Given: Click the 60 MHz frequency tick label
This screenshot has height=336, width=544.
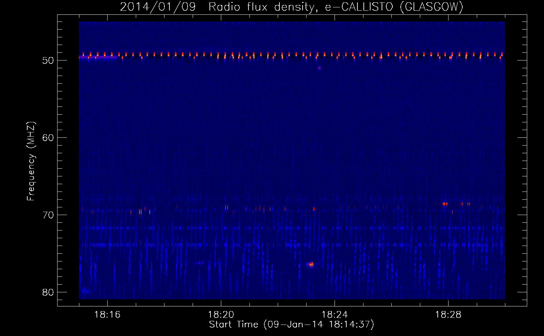Looking at the screenshot, I should tap(48, 138).
